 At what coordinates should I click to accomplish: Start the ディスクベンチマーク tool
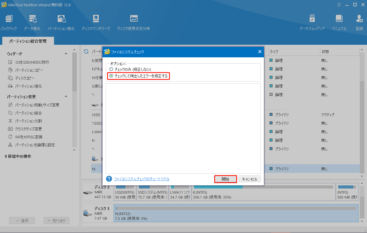[96, 22]
